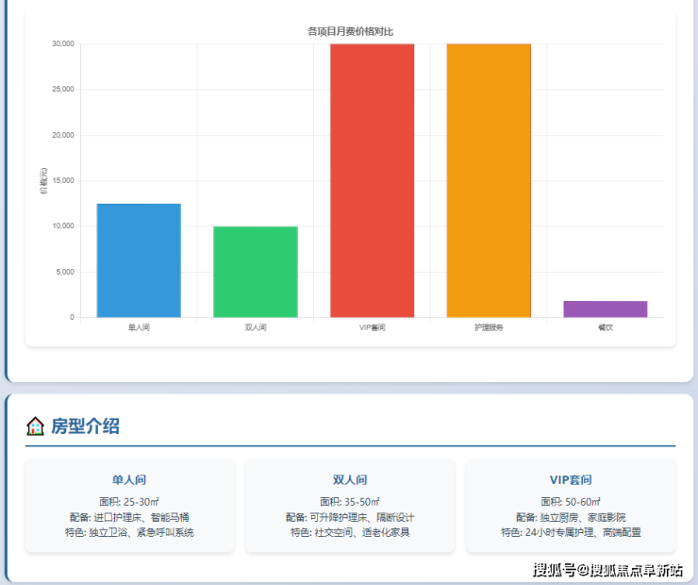Select the green 双人间 bar
The height and width of the screenshot is (585, 698).
(256, 272)
